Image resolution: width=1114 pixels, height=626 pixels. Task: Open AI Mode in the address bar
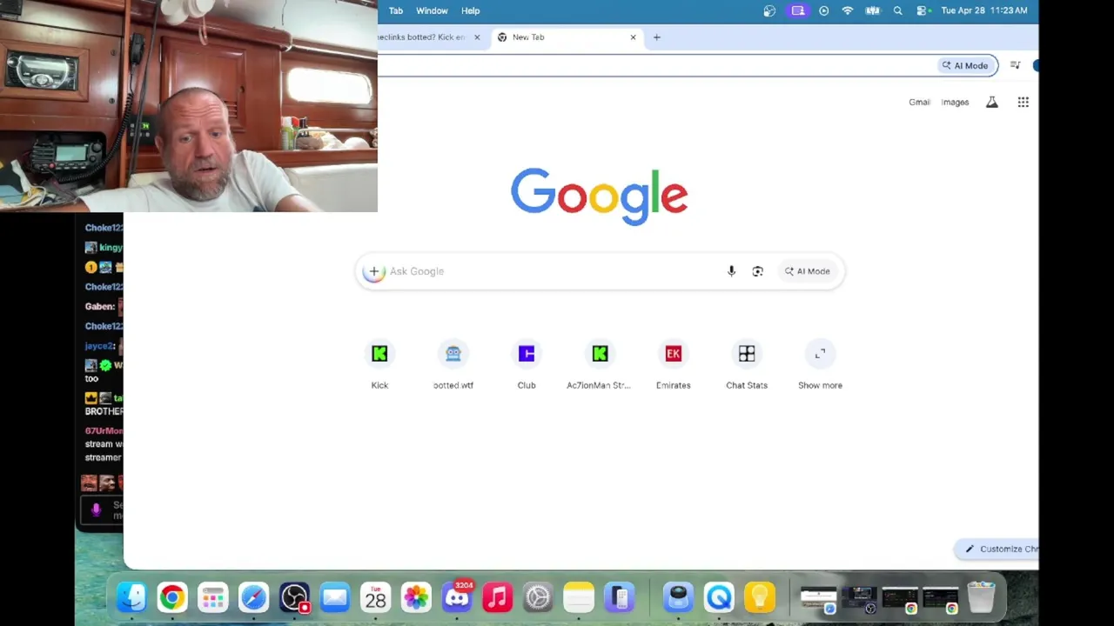[966, 65]
